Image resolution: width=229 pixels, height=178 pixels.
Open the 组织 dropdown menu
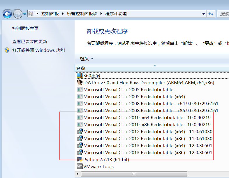point(87,59)
